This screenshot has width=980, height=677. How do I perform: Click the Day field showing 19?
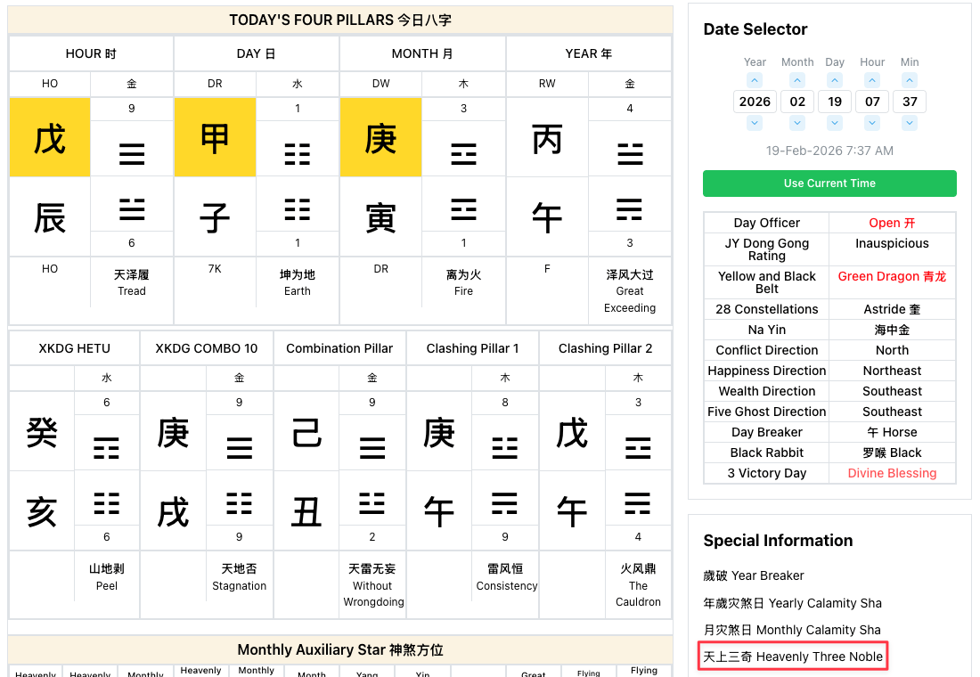click(x=835, y=102)
